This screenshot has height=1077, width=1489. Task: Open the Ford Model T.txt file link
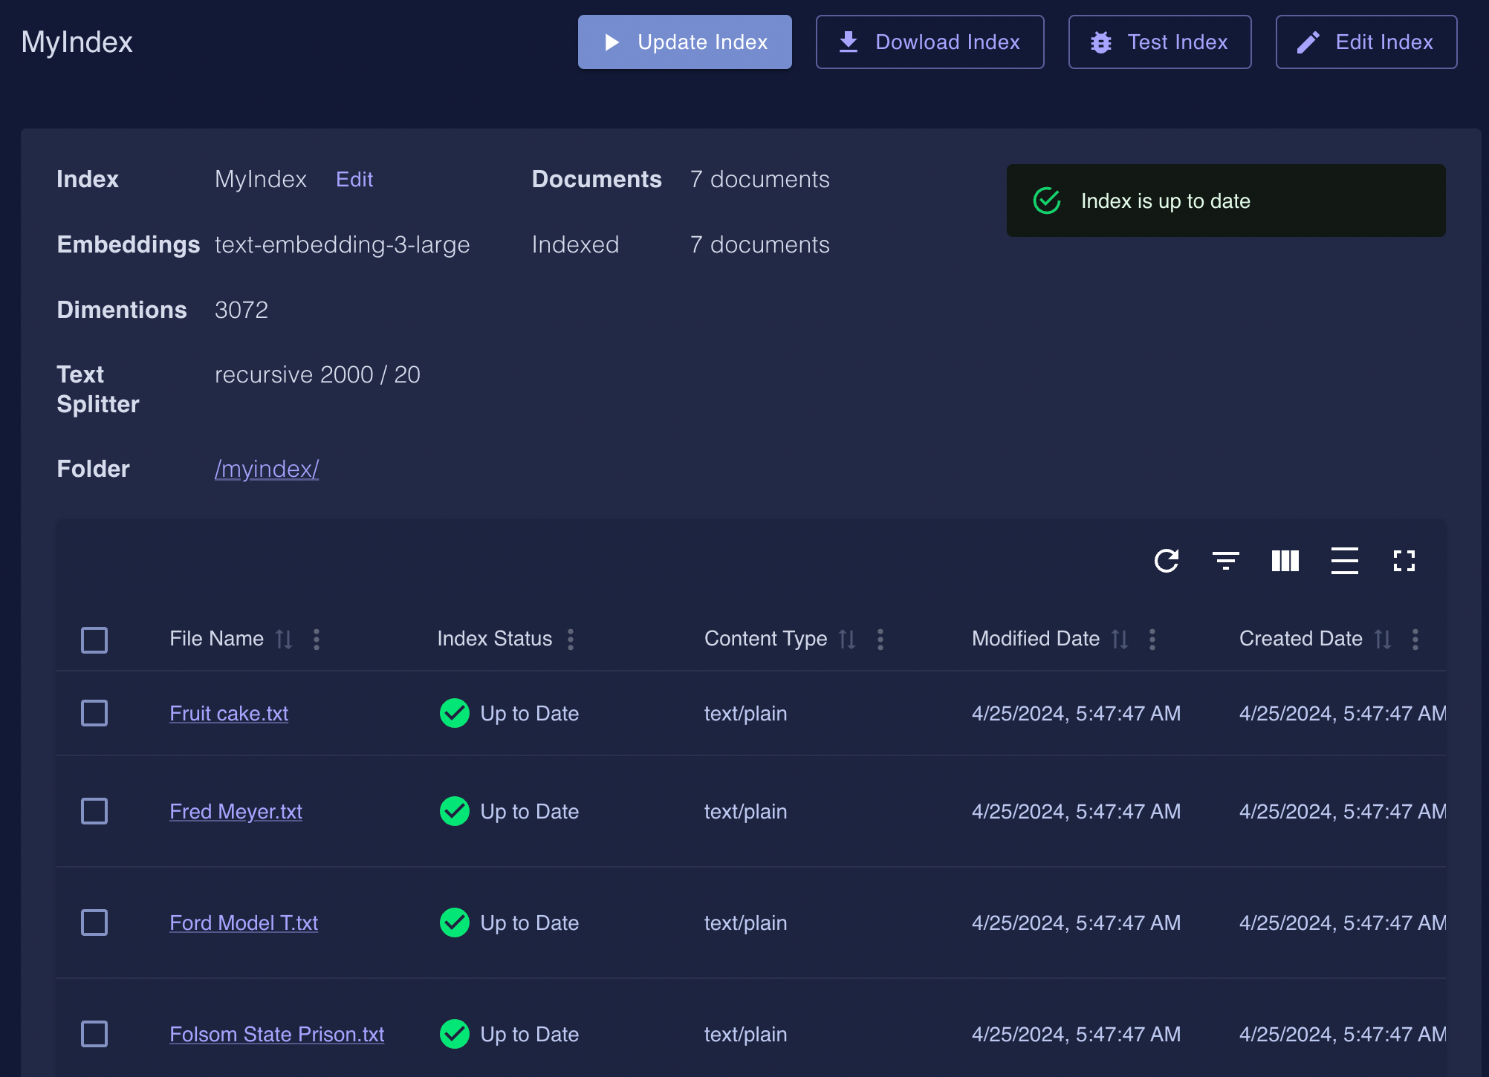pos(244,923)
